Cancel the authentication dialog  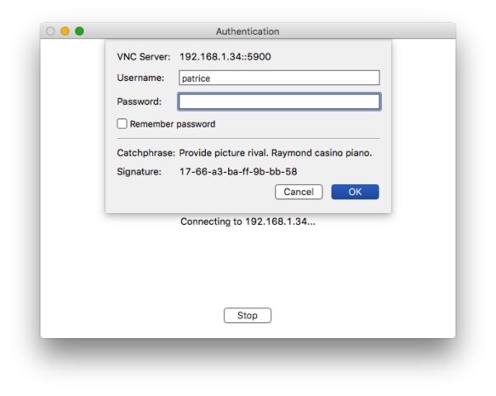(298, 192)
